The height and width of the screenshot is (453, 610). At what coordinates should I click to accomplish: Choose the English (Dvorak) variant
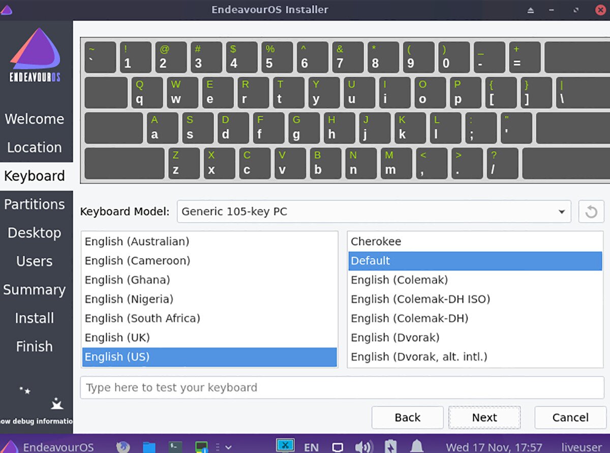point(395,338)
